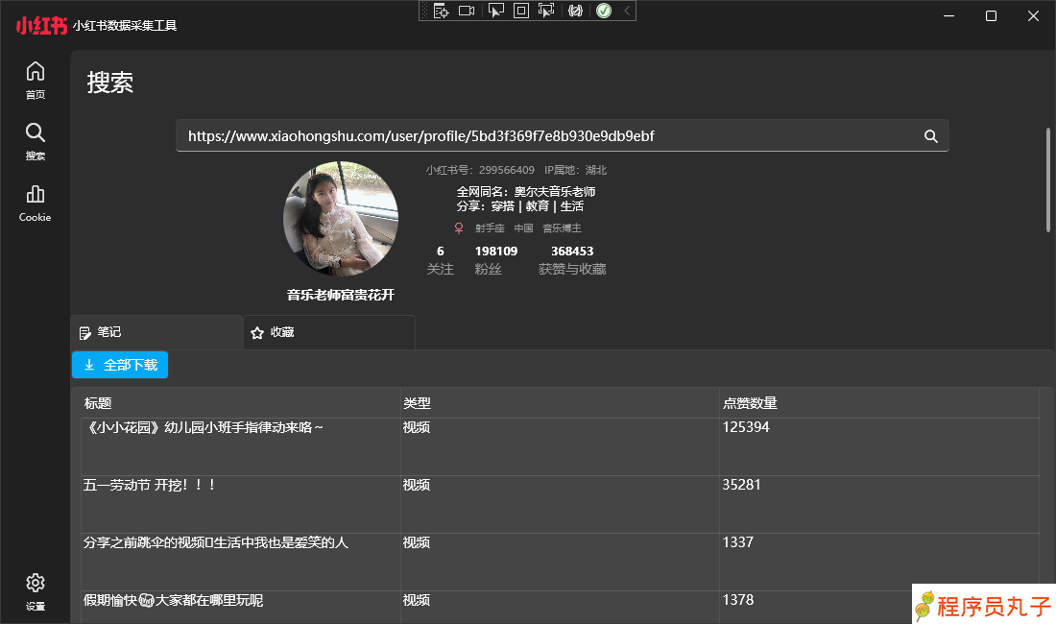The width and height of the screenshot is (1056, 624).
Task: Select row 五一劳动节 开挖!!!
Action: click(x=561, y=505)
